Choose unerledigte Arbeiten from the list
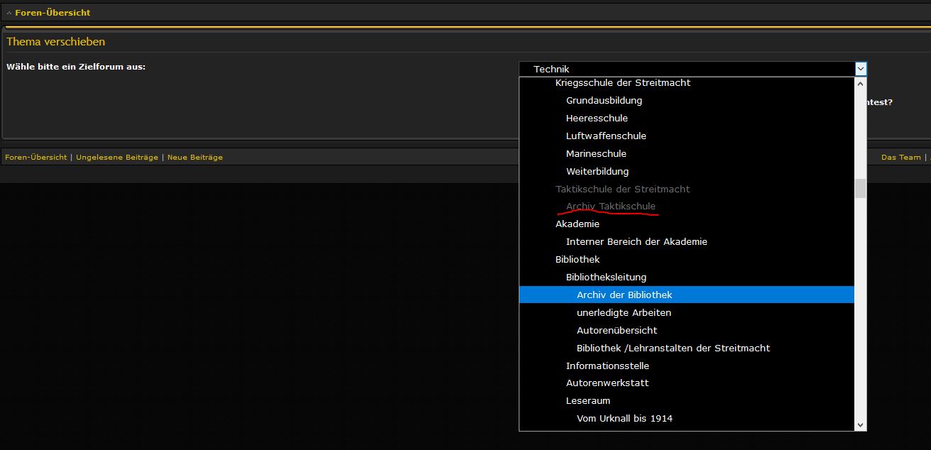 tap(624, 312)
